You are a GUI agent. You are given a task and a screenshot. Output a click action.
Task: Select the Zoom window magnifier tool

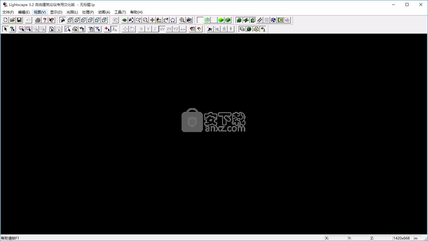[145, 20]
